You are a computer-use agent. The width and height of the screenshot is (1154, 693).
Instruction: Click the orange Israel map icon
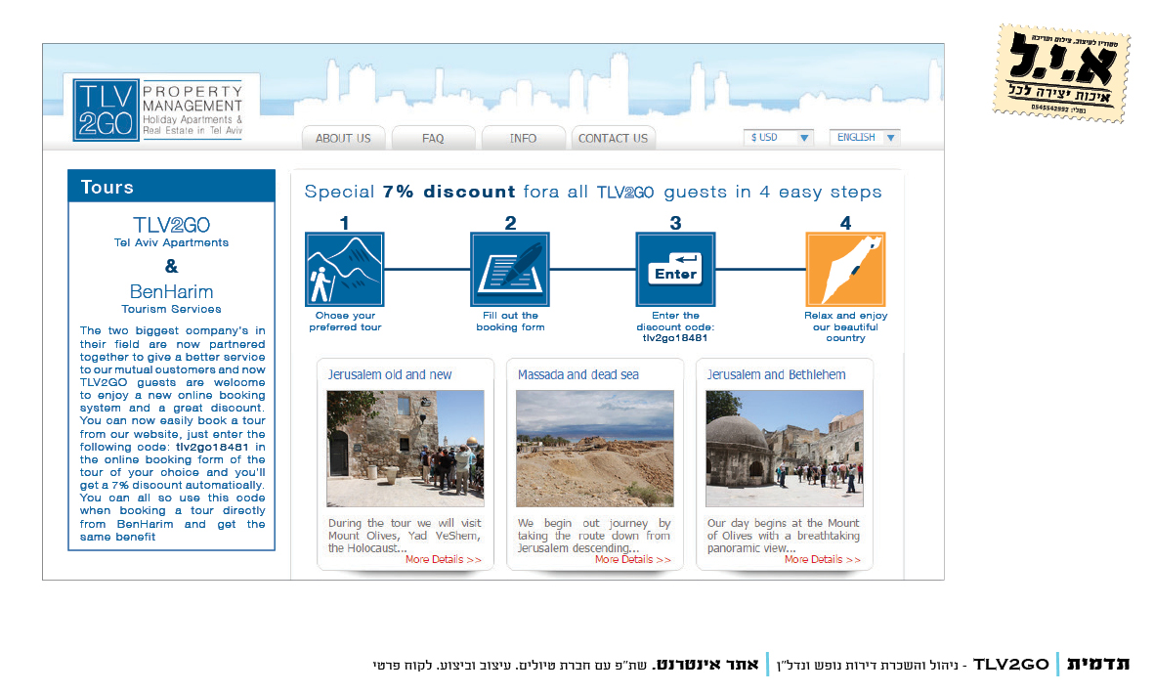click(x=845, y=270)
